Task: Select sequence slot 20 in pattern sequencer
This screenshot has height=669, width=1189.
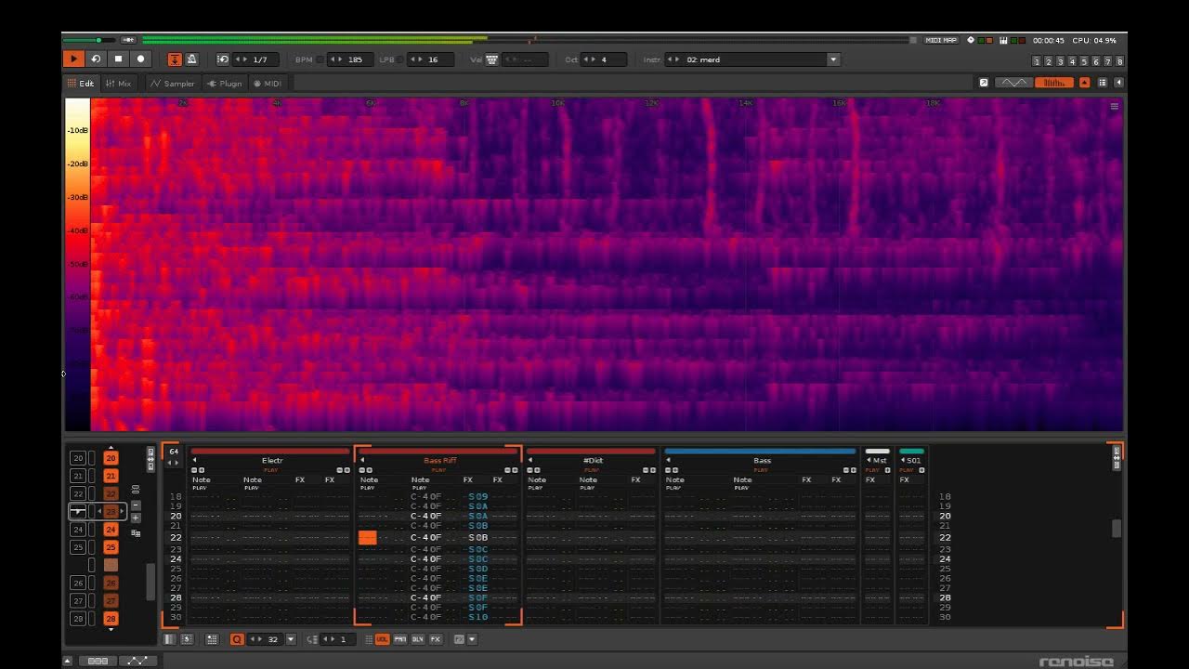Action: click(78, 458)
